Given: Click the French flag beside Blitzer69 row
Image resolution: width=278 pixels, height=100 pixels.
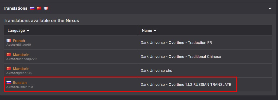Looking at the screenshot, I should pyautogui.click(x=9, y=40).
